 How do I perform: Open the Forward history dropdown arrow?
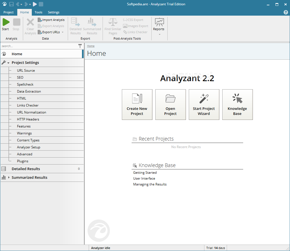tap(30, 4)
